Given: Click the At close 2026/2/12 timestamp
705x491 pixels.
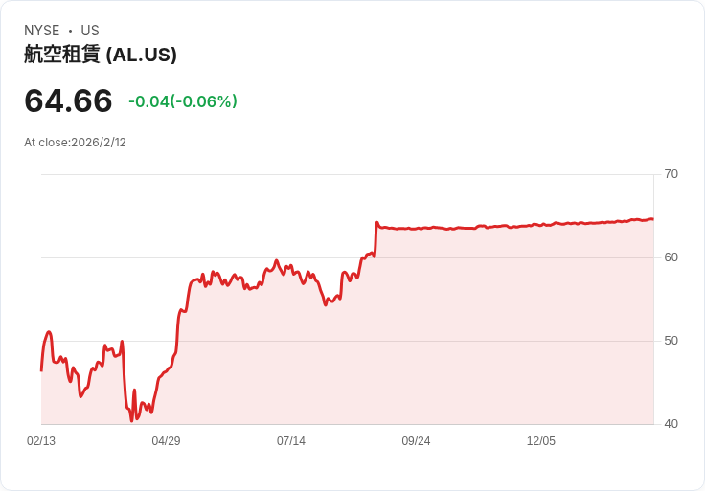Looking at the screenshot, I should 75,143.
